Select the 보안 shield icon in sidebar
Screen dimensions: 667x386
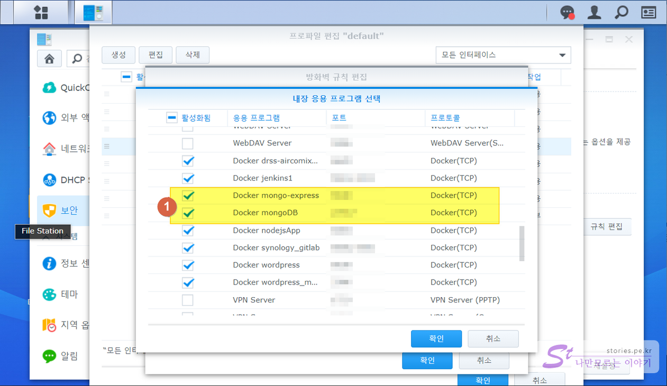[49, 210]
